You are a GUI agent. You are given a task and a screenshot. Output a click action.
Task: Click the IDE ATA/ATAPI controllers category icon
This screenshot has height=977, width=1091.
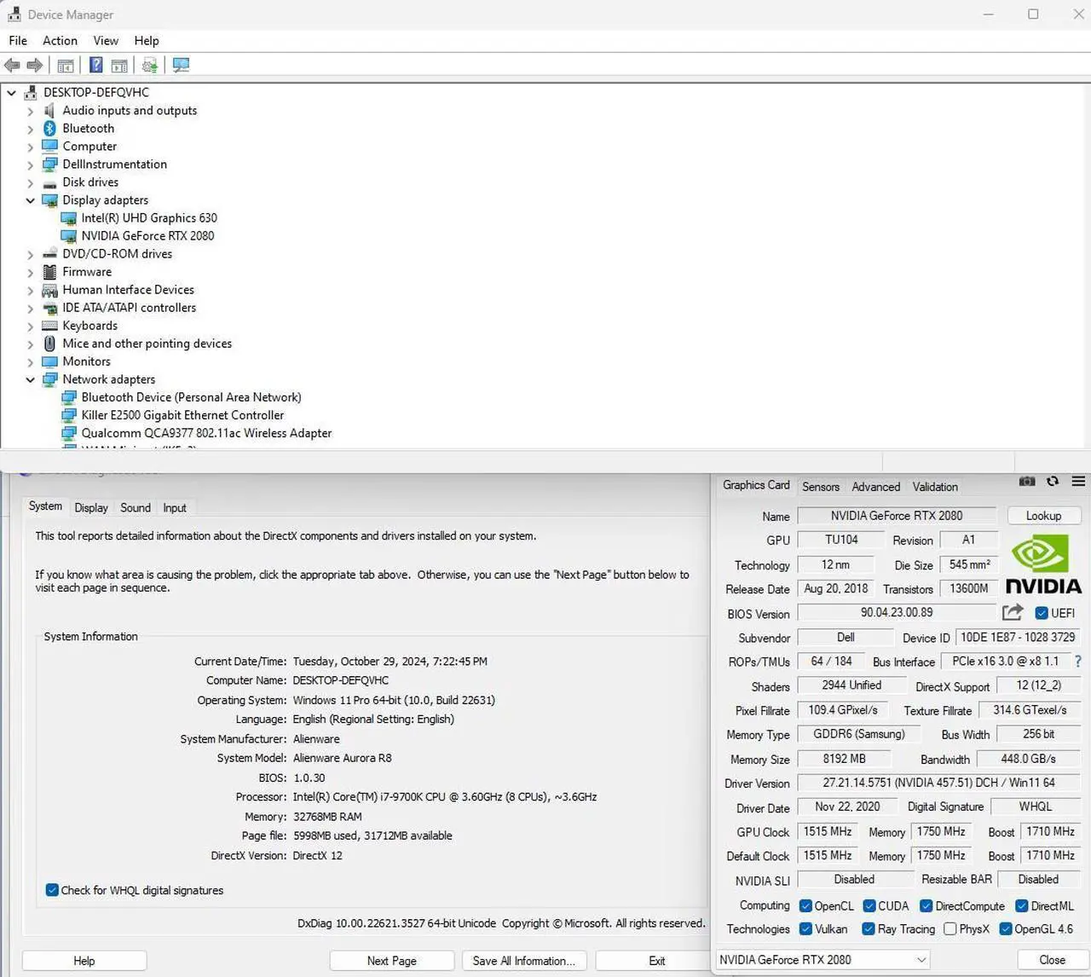[x=49, y=308]
